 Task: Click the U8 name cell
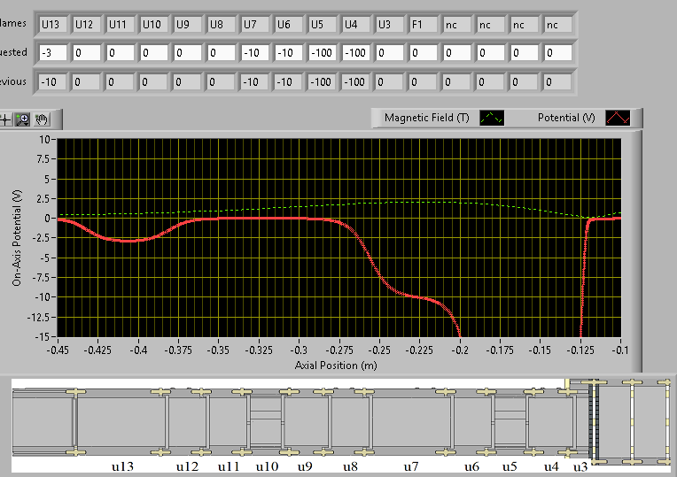point(222,25)
